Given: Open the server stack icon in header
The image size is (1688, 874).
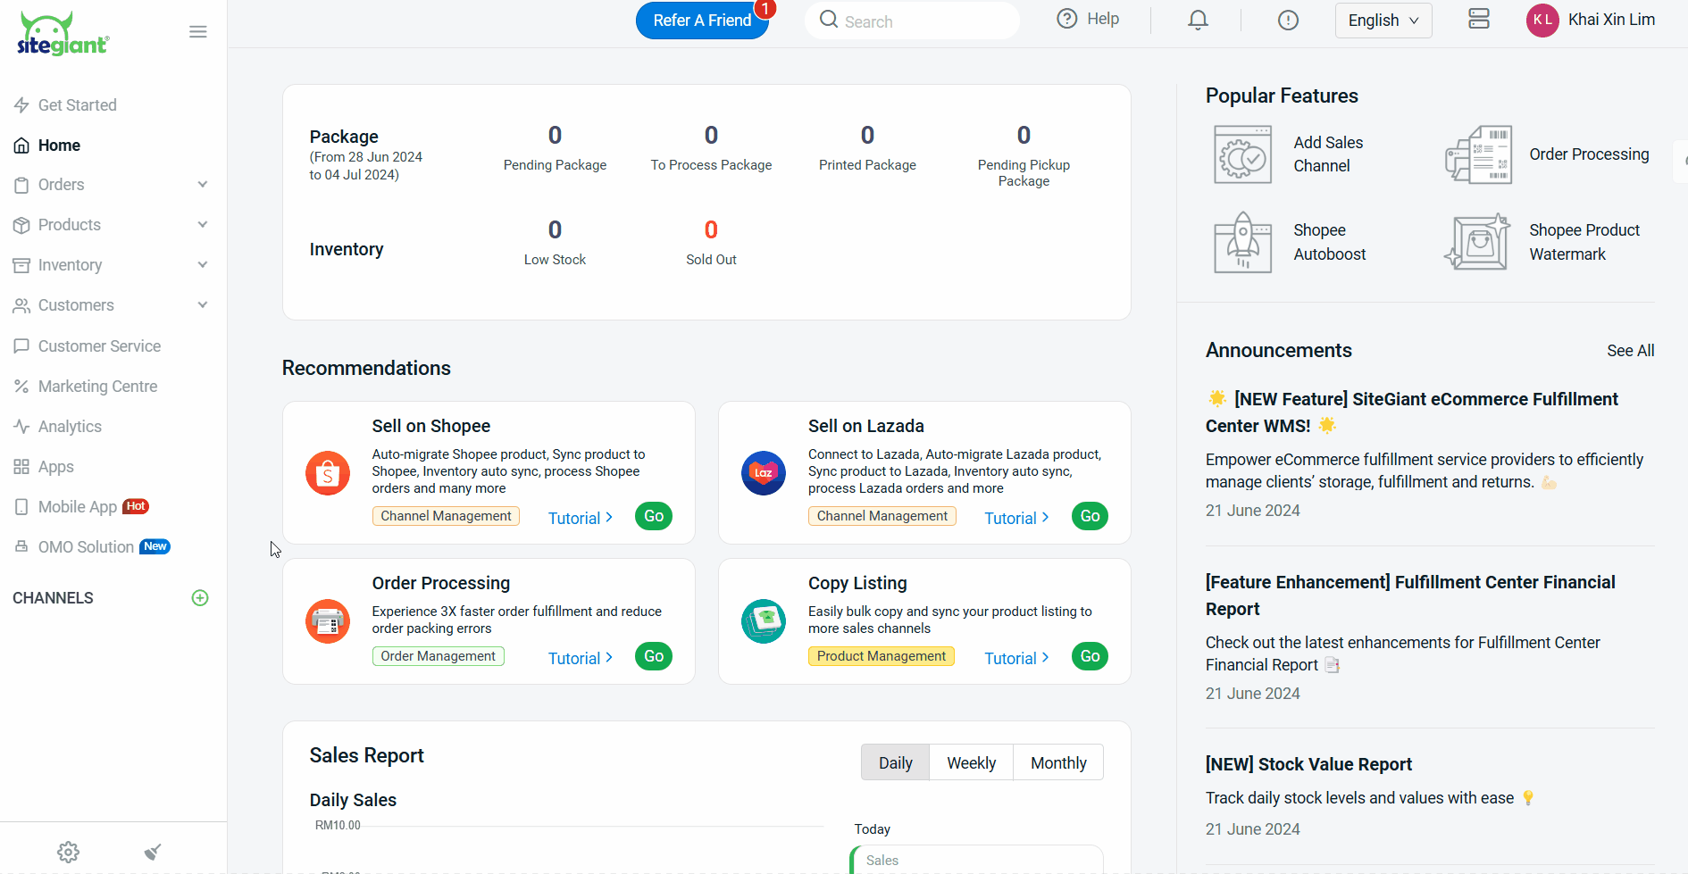Looking at the screenshot, I should (1479, 19).
